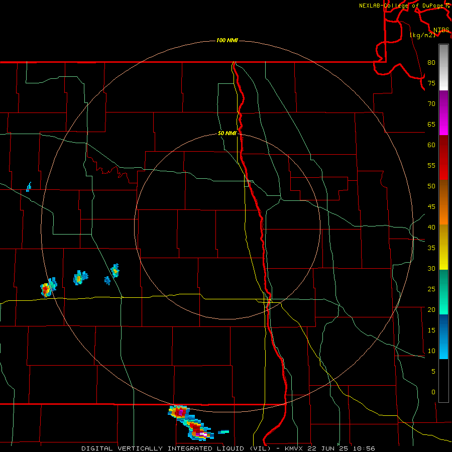Pick the blue segment of the color bar
The height and width of the screenshot is (452, 452).
coord(443,336)
